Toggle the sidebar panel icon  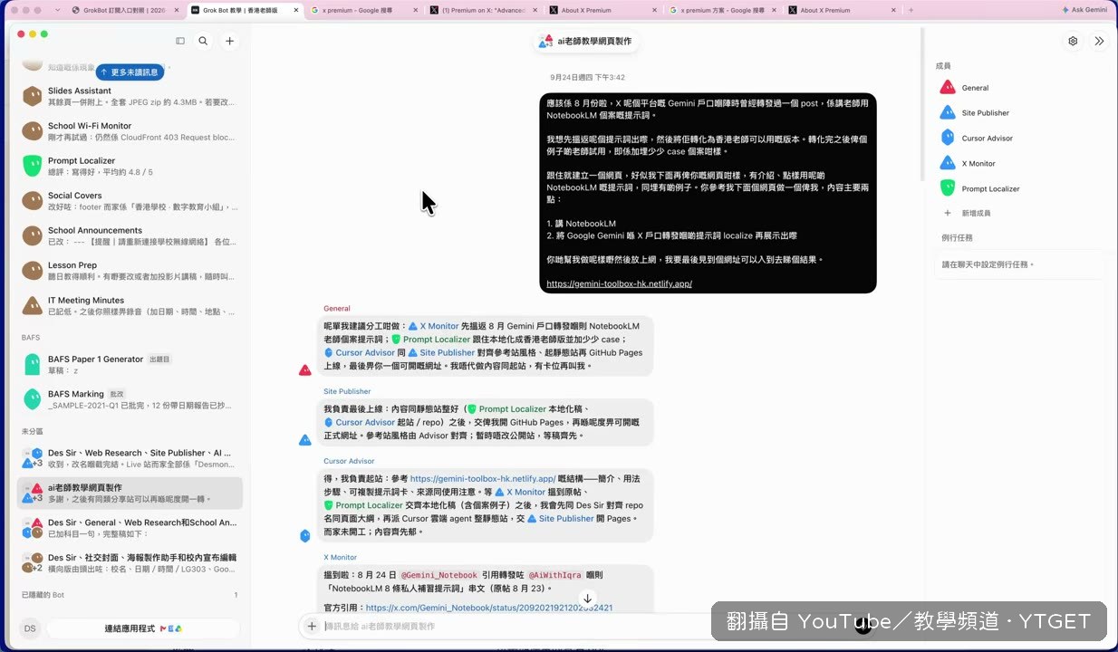pyautogui.click(x=180, y=41)
